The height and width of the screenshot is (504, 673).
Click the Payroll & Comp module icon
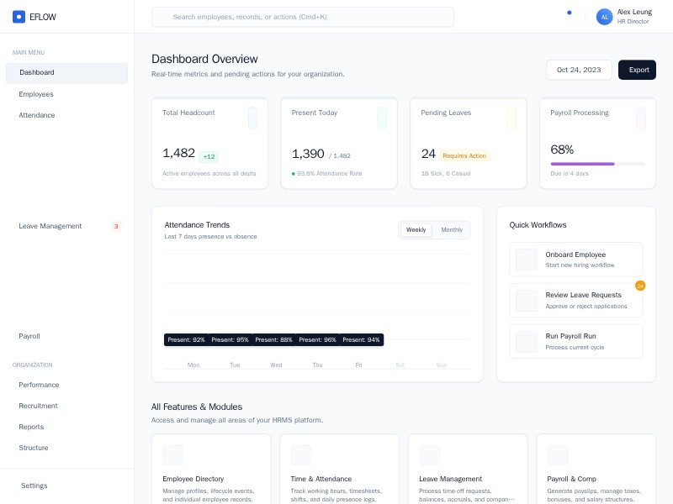pyautogui.click(x=558, y=455)
